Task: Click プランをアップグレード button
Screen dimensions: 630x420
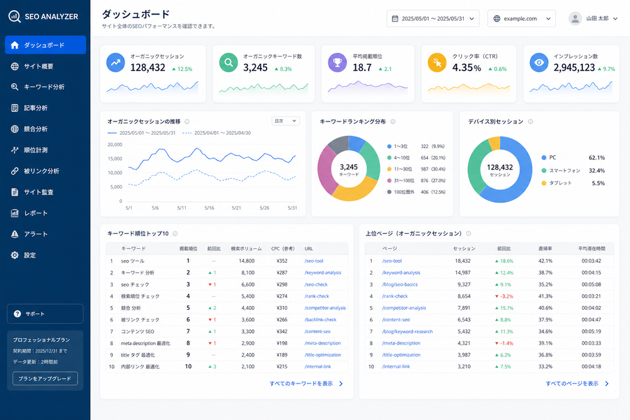Action: (x=45, y=378)
